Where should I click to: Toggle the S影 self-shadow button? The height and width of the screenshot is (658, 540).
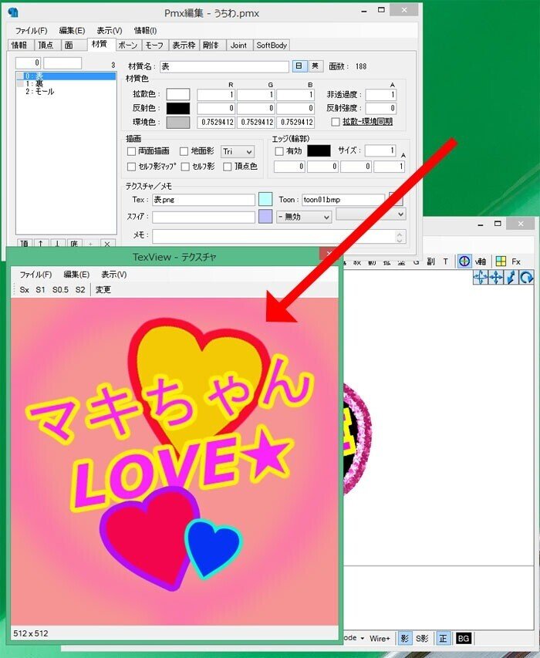(422, 638)
